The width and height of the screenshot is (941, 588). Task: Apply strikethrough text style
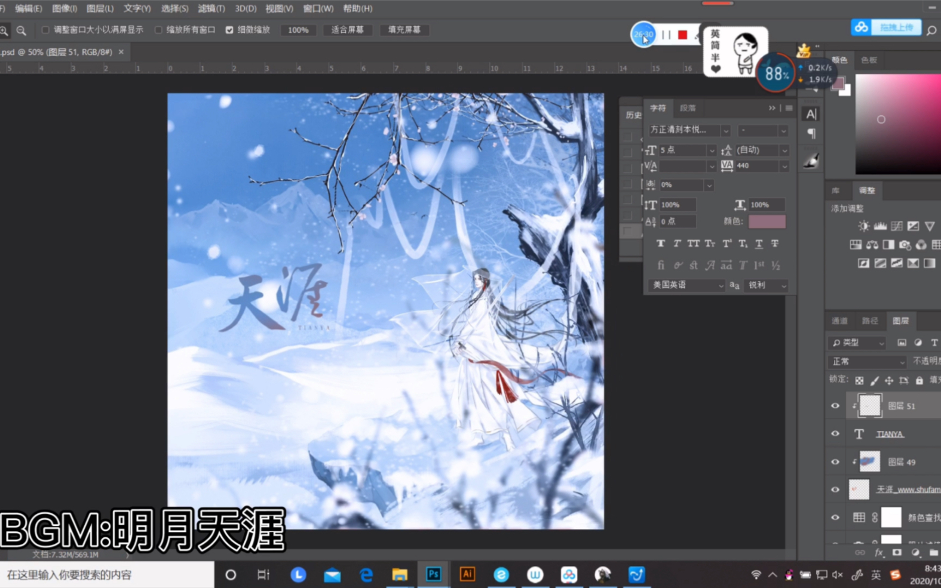[x=775, y=244]
